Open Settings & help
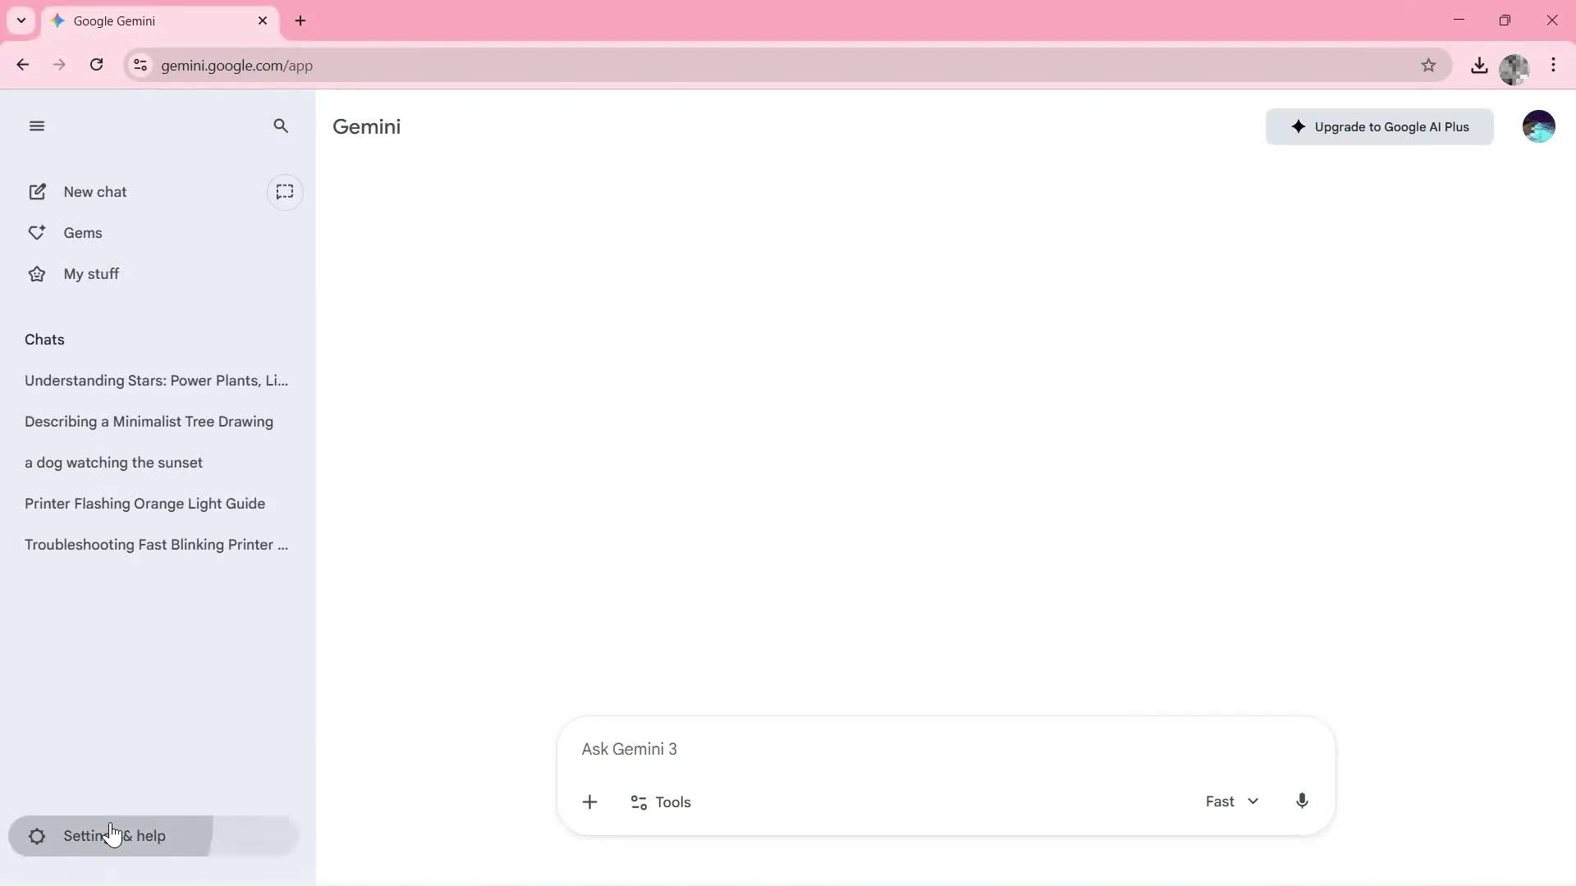Image resolution: width=1576 pixels, height=886 pixels. pyautogui.click(x=115, y=835)
